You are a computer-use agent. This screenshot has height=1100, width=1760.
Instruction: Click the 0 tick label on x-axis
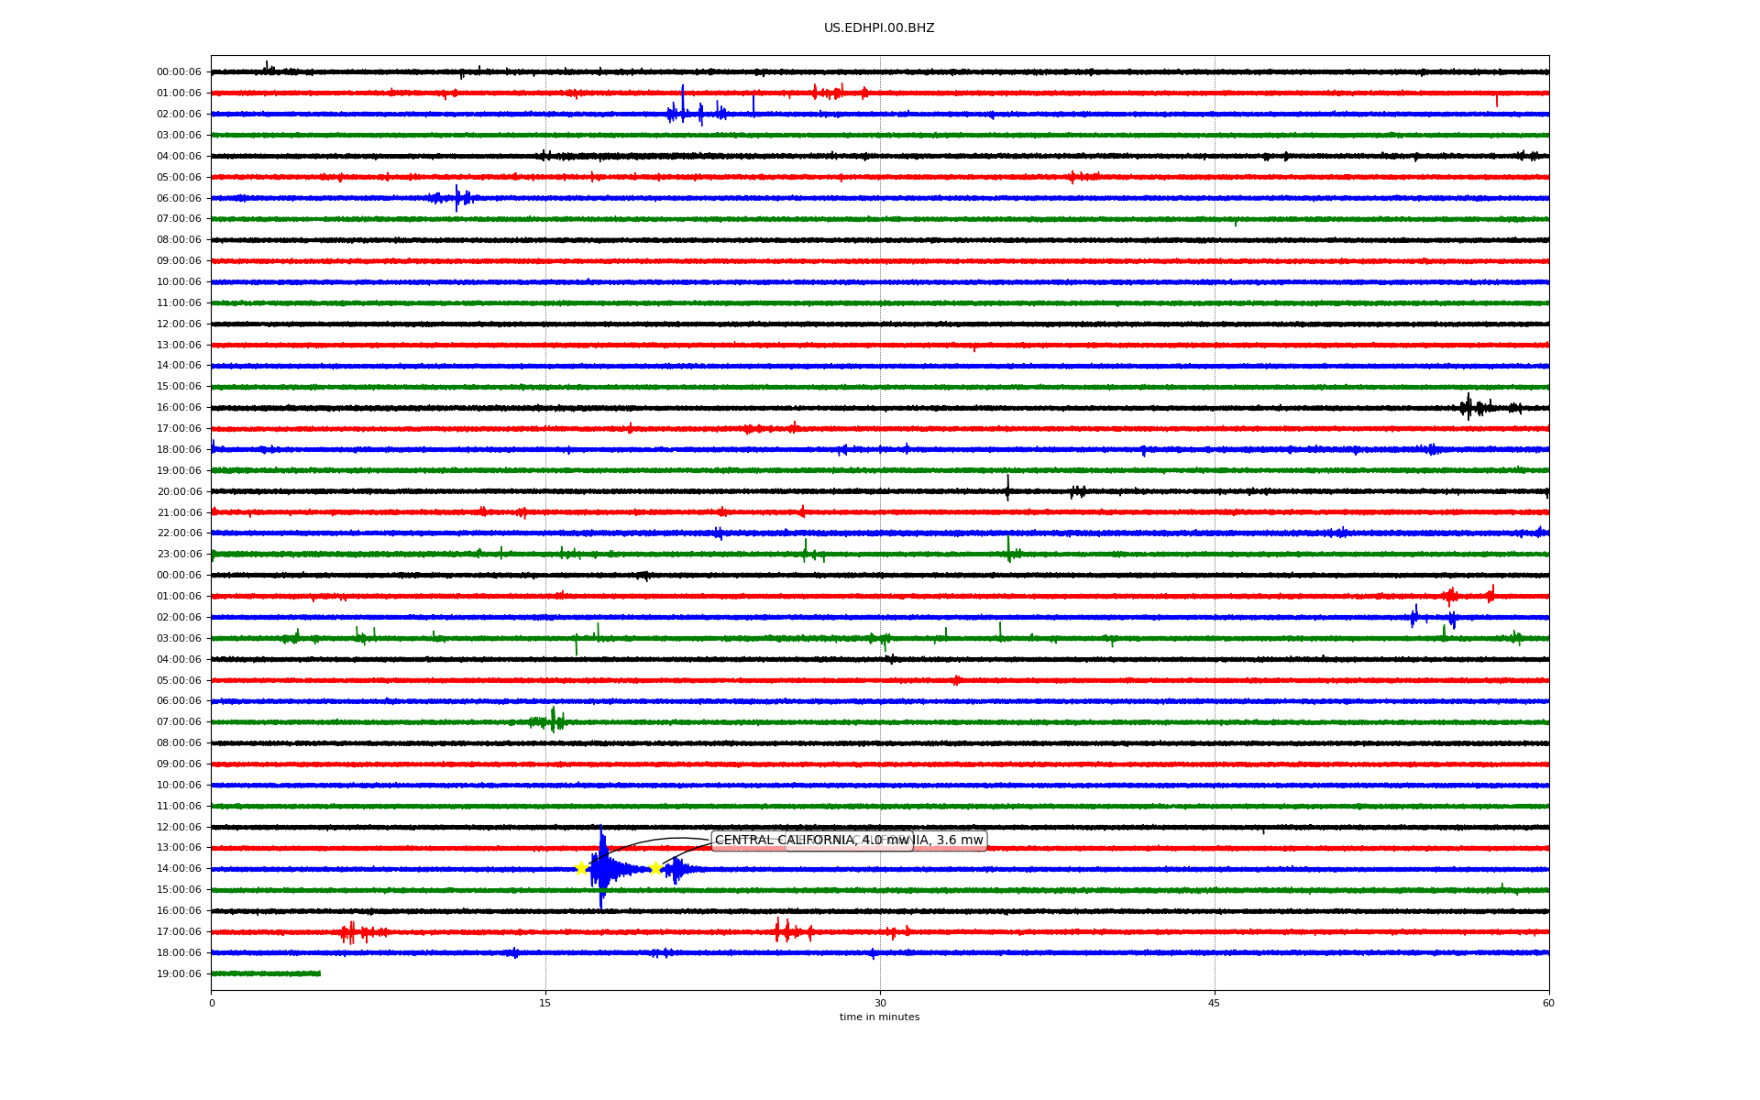pyautogui.click(x=212, y=1003)
